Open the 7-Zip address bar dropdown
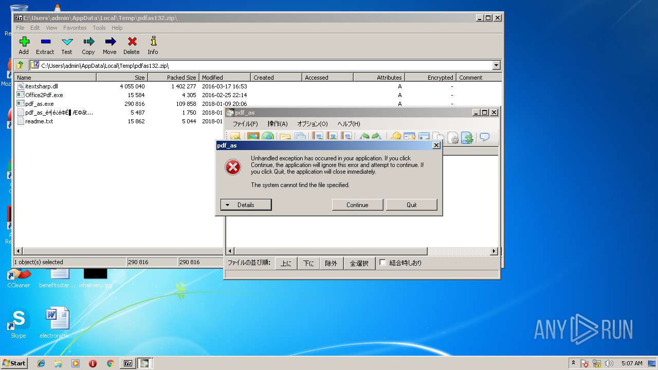This screenshot has width=658, height=370. pyautogui.click(x=496, y=65)
